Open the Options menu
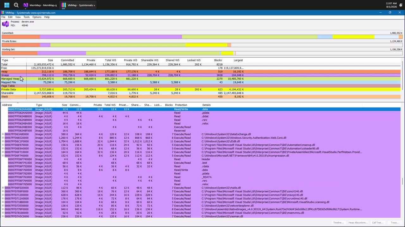Viewport: 405px width, 227px height. click(37, 17)
